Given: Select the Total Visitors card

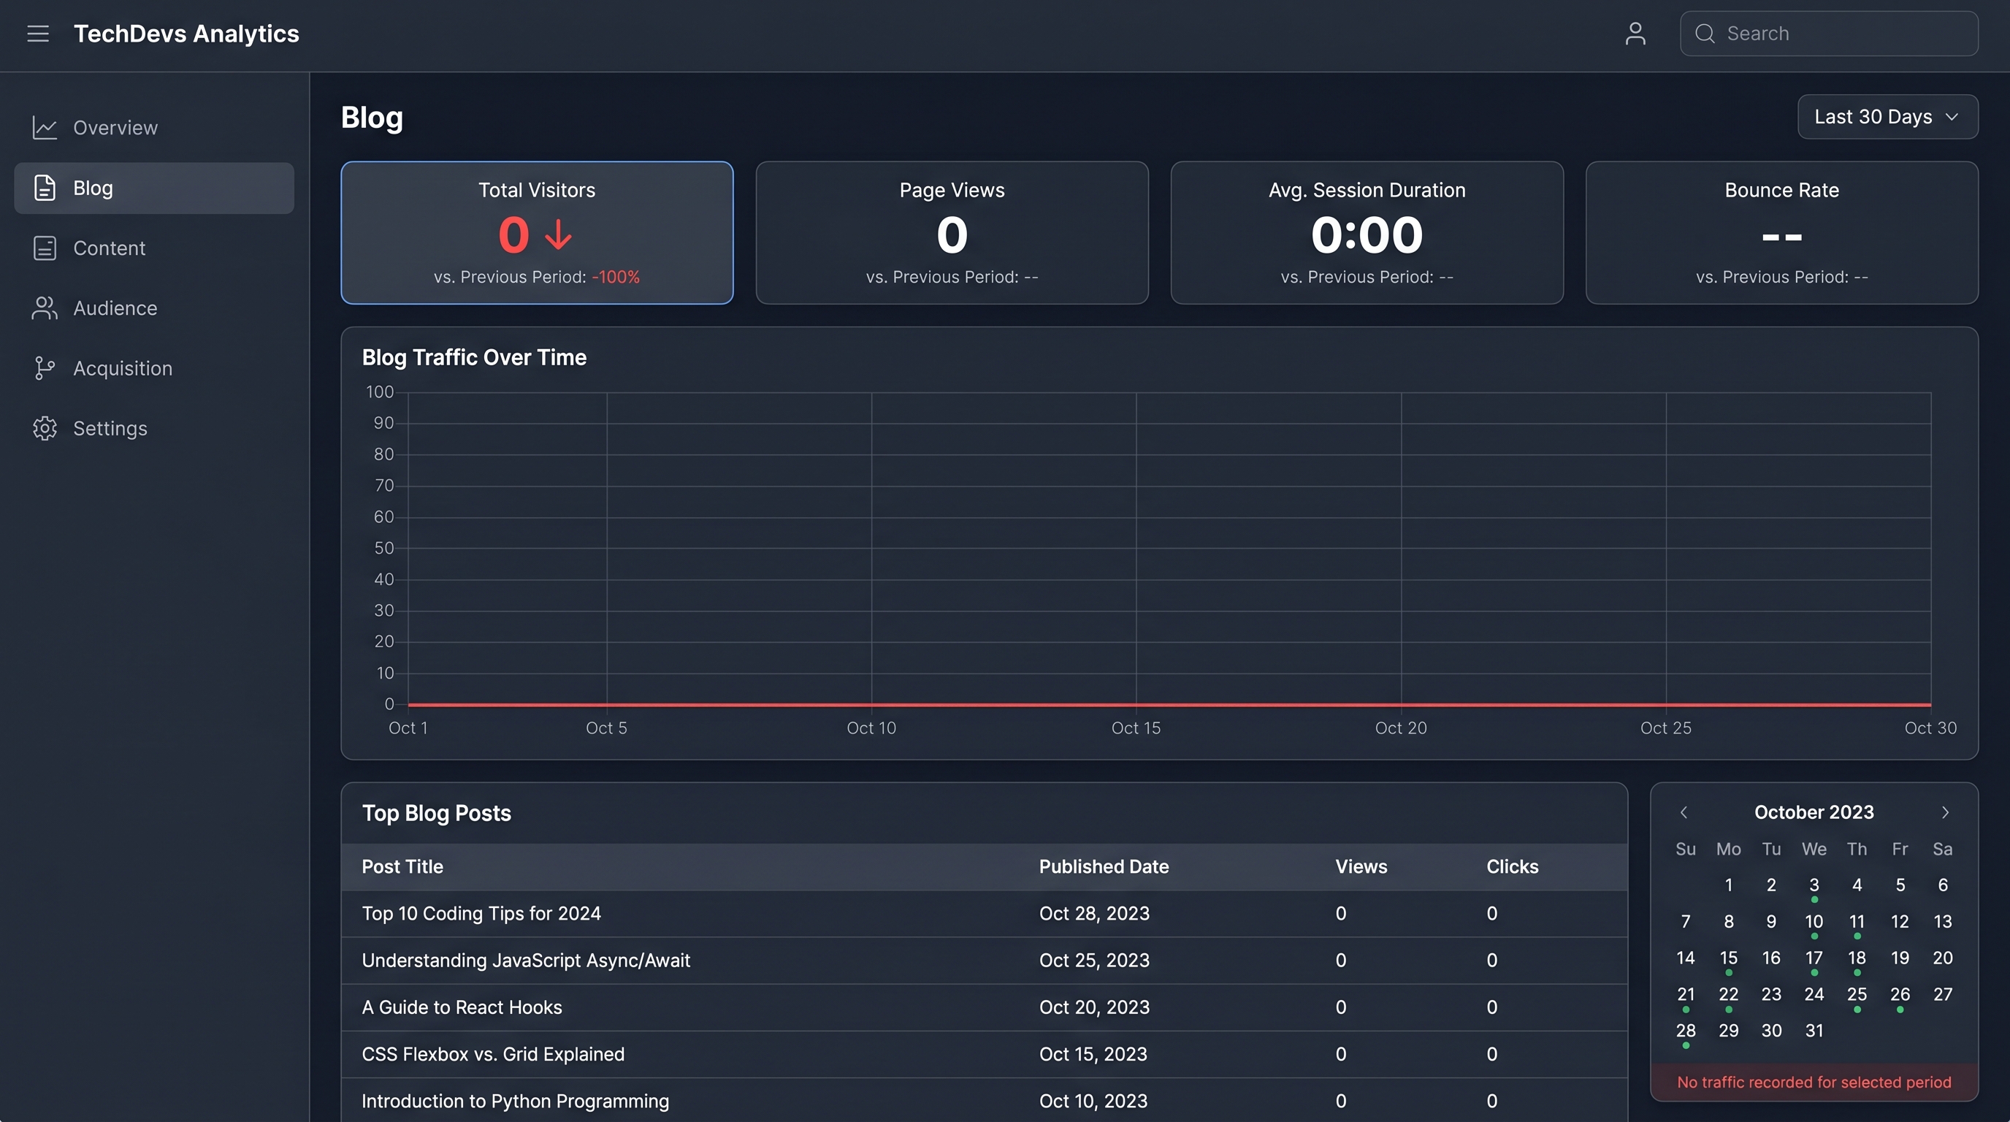Looking at the screenshot, I should tap(537, 232).
